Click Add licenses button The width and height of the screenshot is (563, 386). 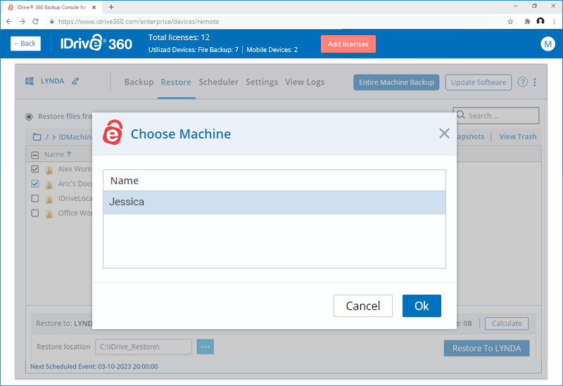tap(348, 44)
